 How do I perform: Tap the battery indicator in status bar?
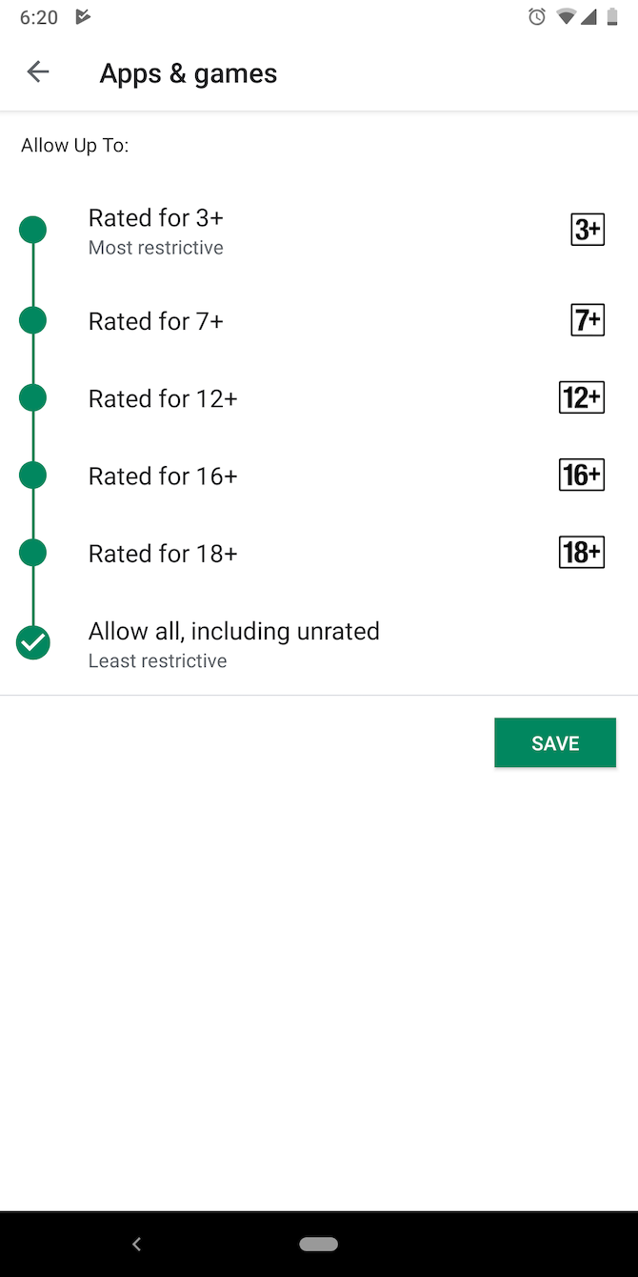614,16
